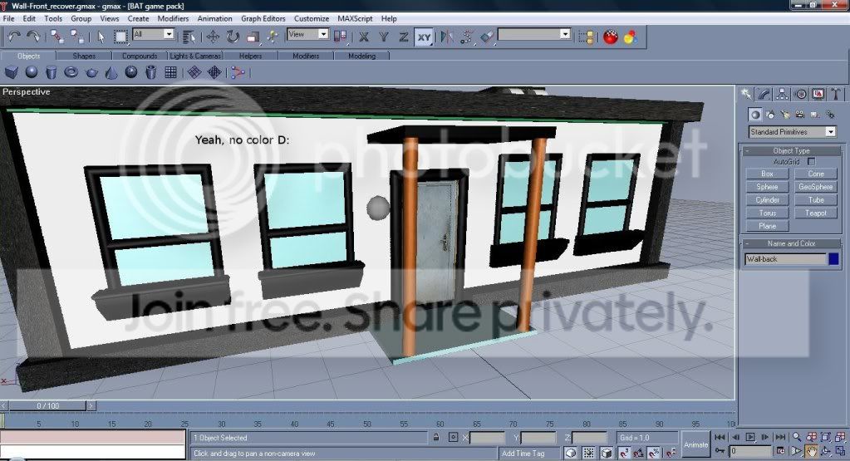
Task: Click the Box primitive icon in Objects shelf
Action: pos(12,72)
